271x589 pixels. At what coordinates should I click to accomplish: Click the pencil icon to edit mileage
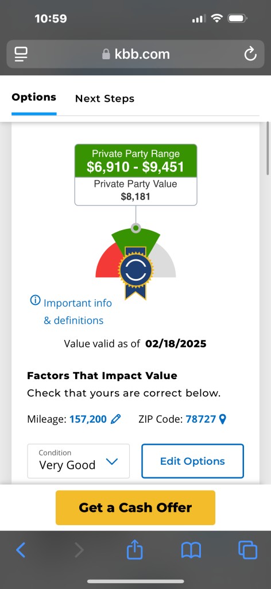tap(116, 419)
